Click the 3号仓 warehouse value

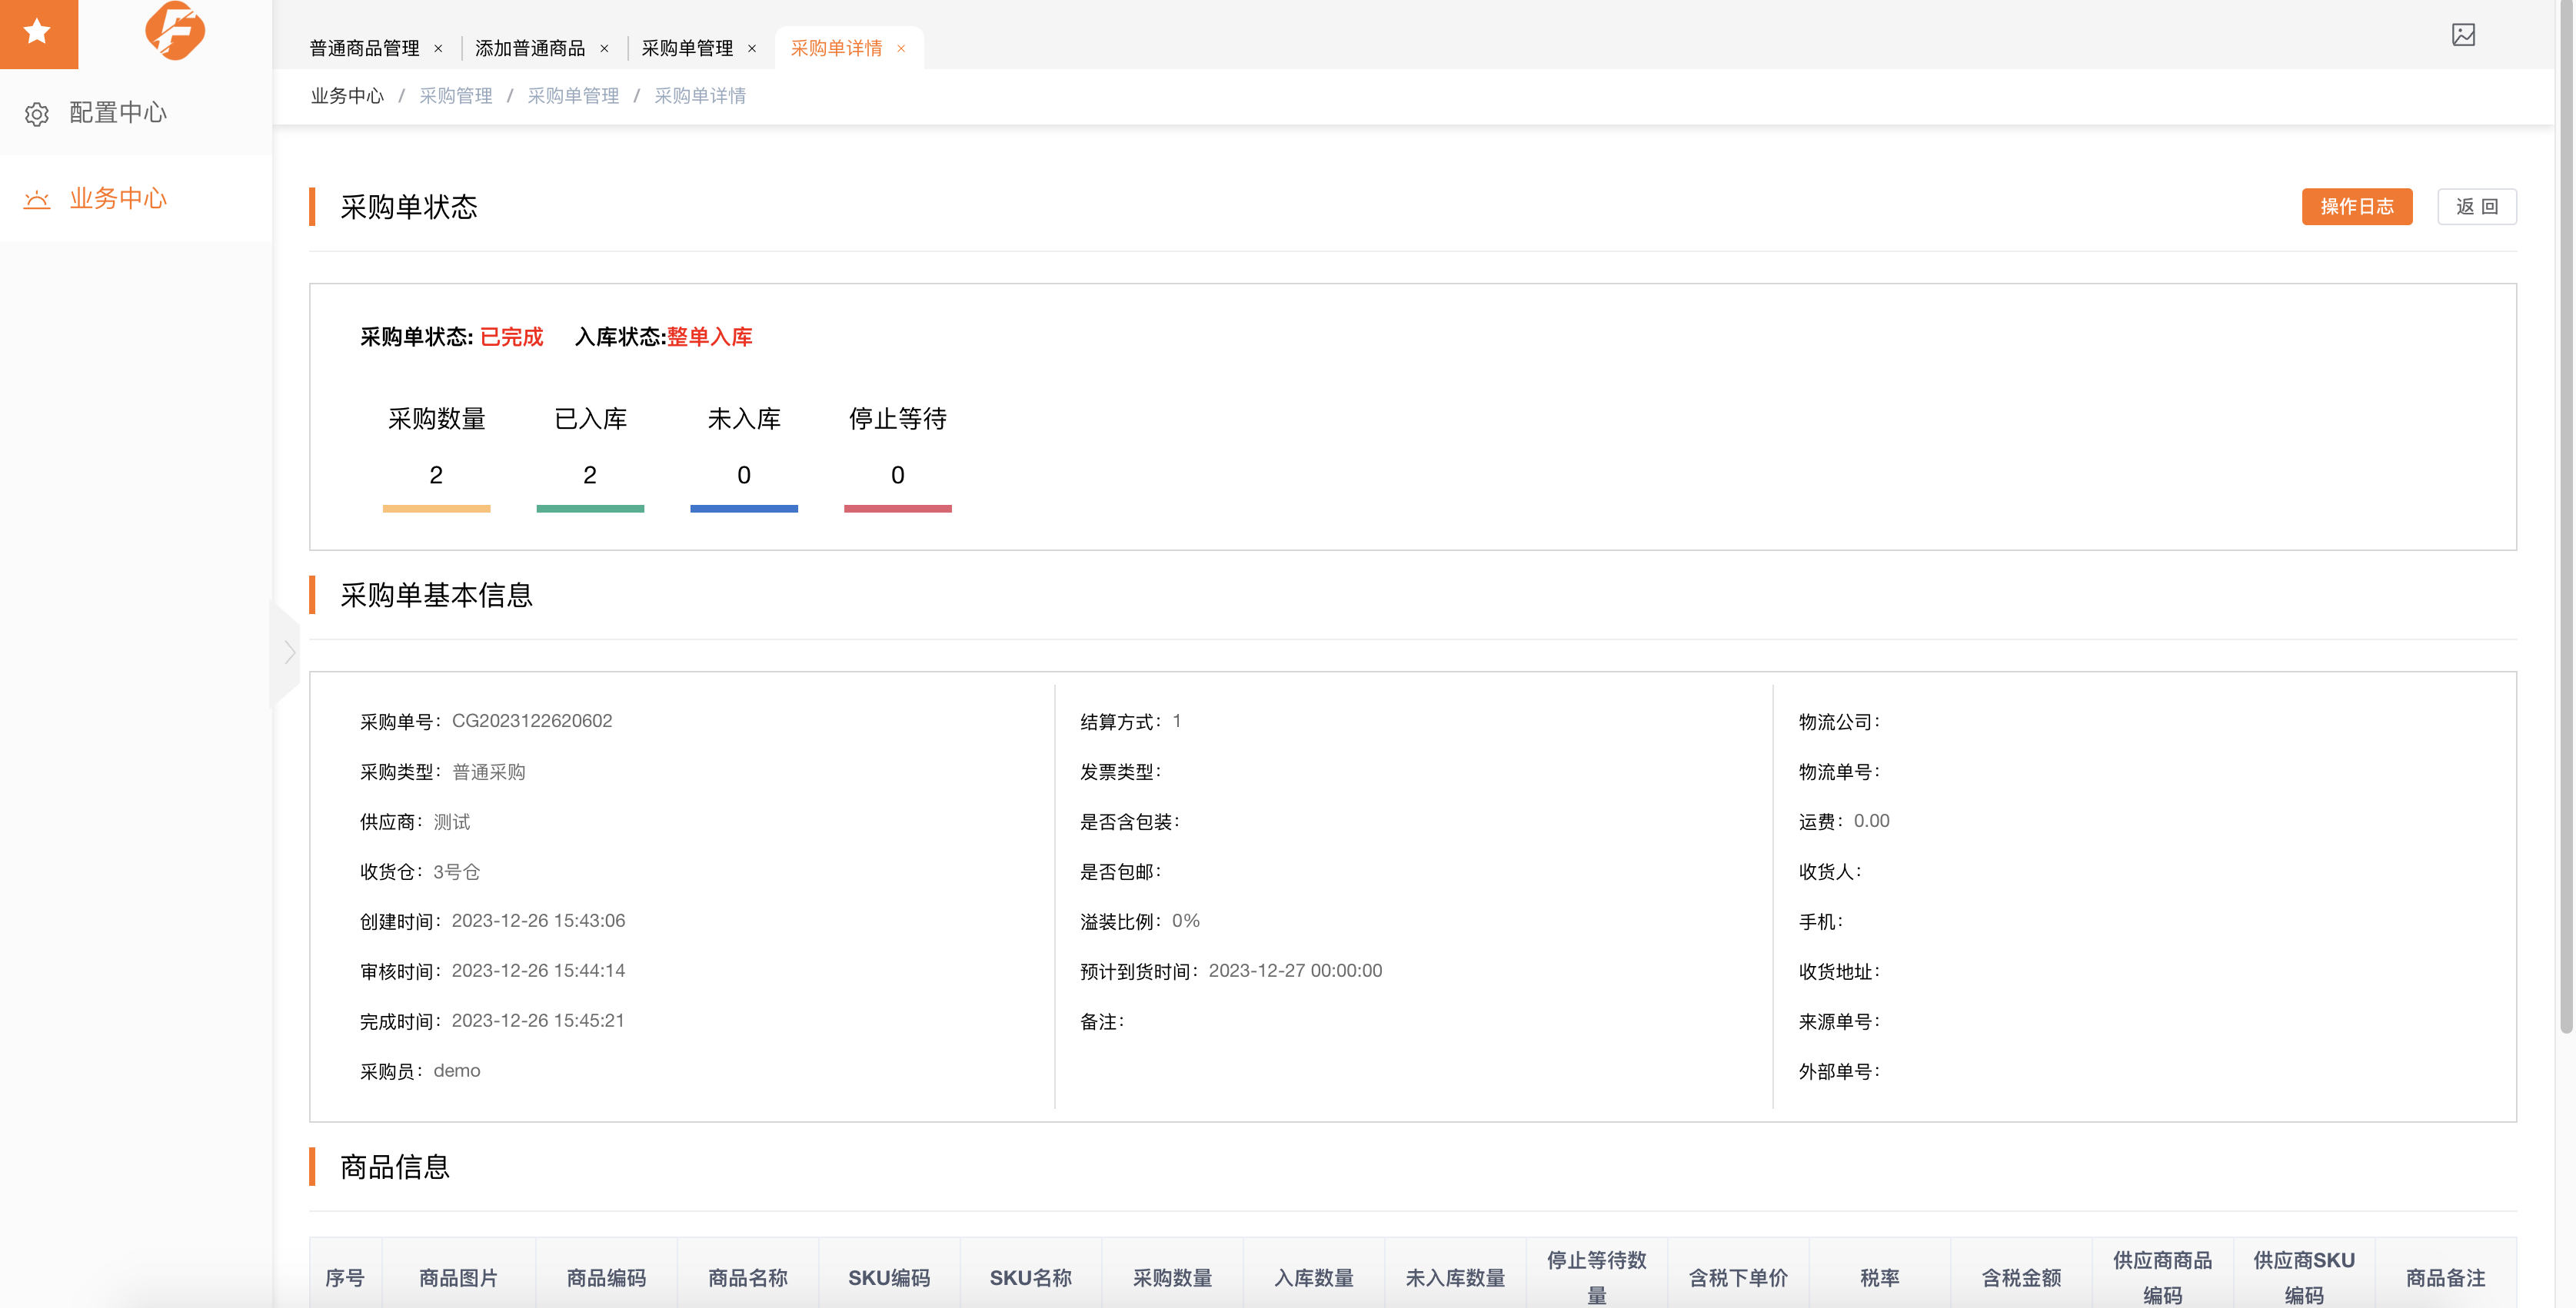456,871
